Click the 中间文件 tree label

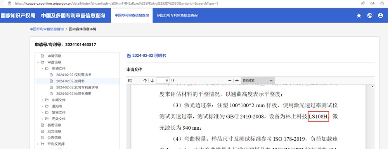point(59,100)
